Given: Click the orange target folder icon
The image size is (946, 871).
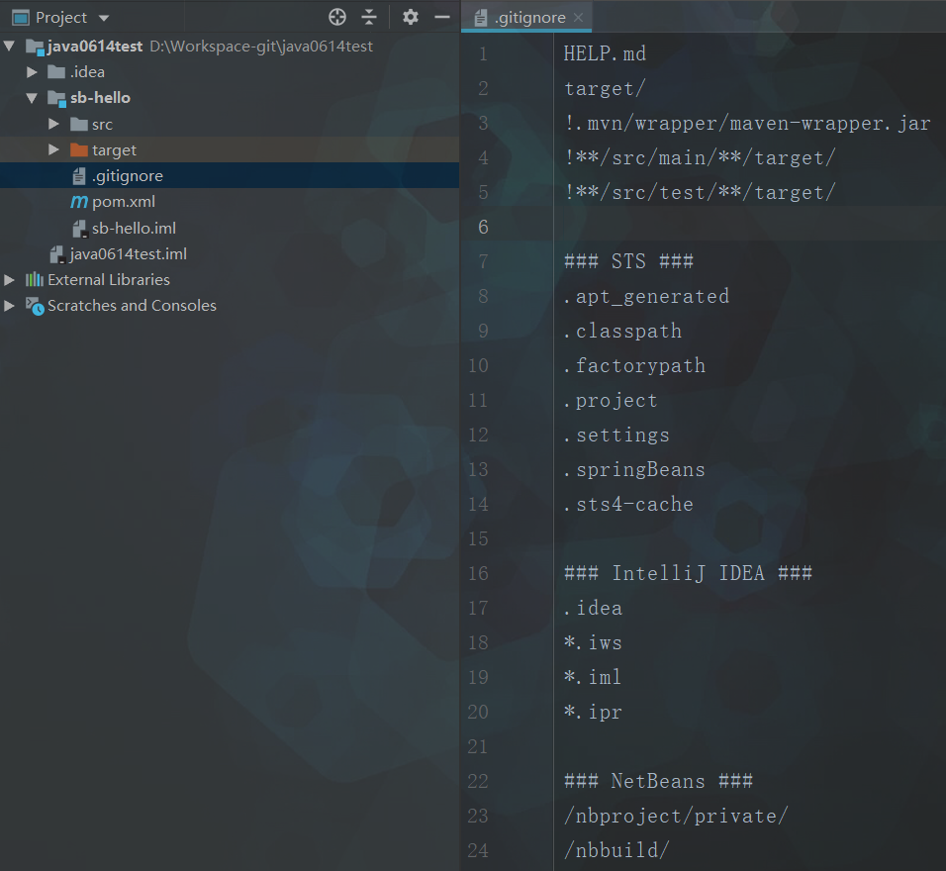Looking at the screenshot, I should (79, 150).
